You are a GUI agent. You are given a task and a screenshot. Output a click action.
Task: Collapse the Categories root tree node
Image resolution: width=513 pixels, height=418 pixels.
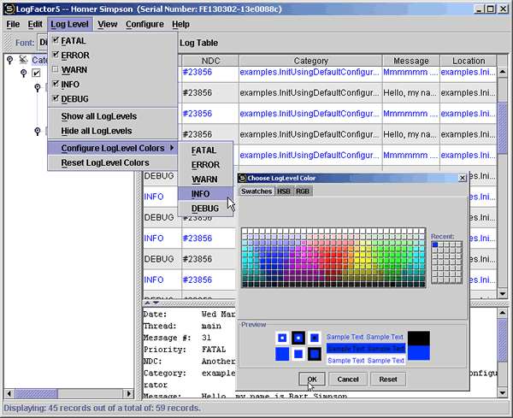pyautogui.click(x=9, y=60)
